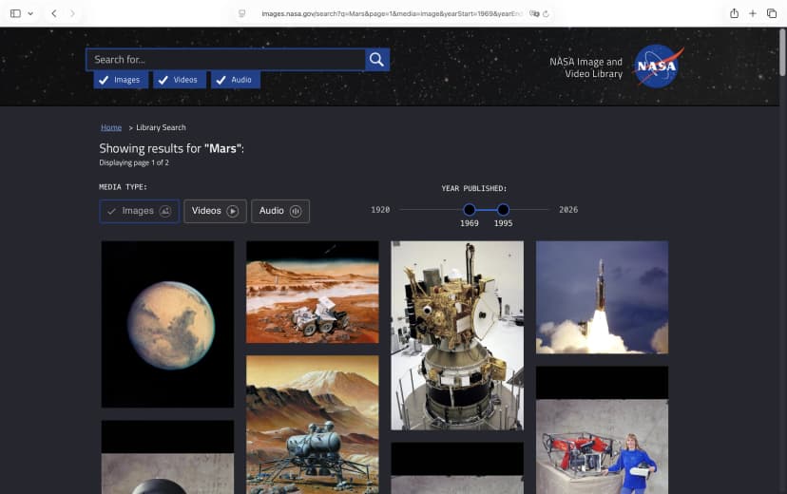Image resolution: width=787 pixels, height=494 pixels.
Task: Grab the 1969 start year slider handle
Action: 470,210
